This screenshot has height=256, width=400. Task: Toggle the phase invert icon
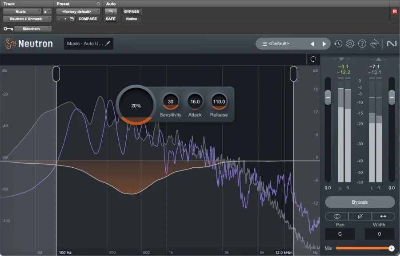(360, 216)
